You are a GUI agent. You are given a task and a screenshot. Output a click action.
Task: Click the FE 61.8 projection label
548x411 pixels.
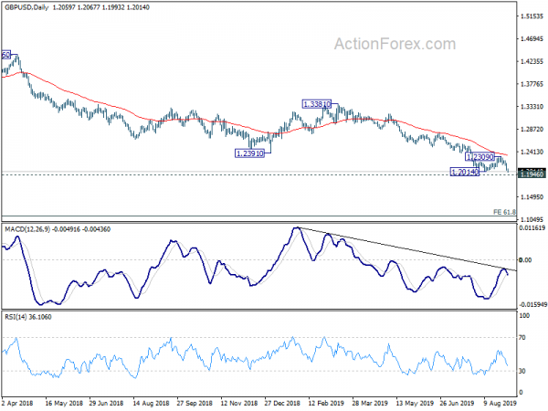click(x=504, y=212)
